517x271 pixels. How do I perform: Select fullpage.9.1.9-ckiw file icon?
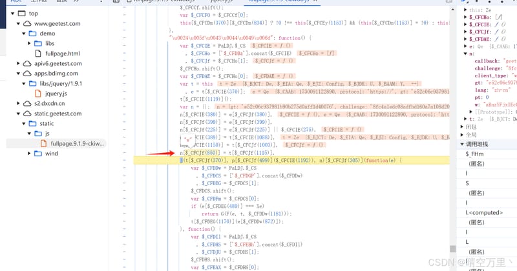44,144
